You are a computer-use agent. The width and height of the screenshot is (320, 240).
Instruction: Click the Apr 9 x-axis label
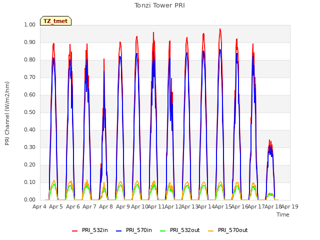pyautogui.click(x=123, y=206)
